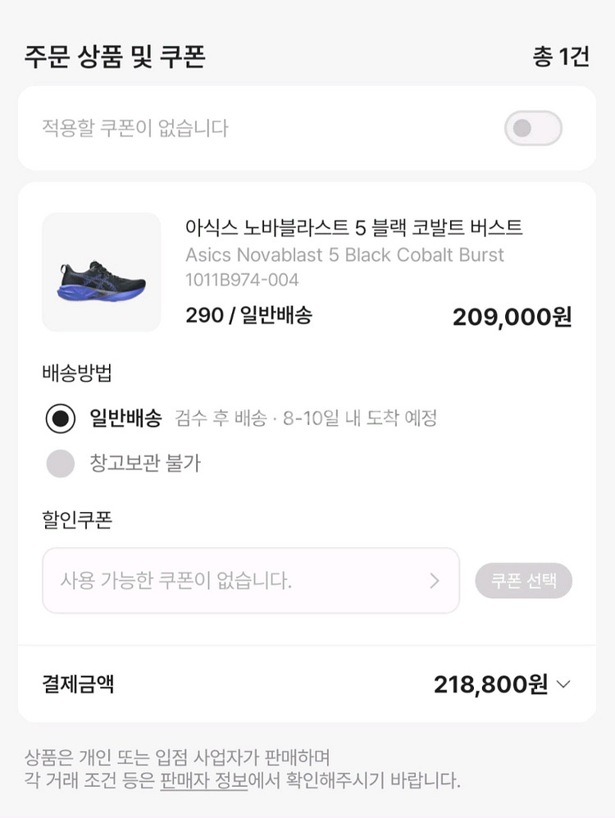Screen dimensions: 615x818
Task: Click the 주문 상품 및 쿠폰 heading
Action: 115,57
